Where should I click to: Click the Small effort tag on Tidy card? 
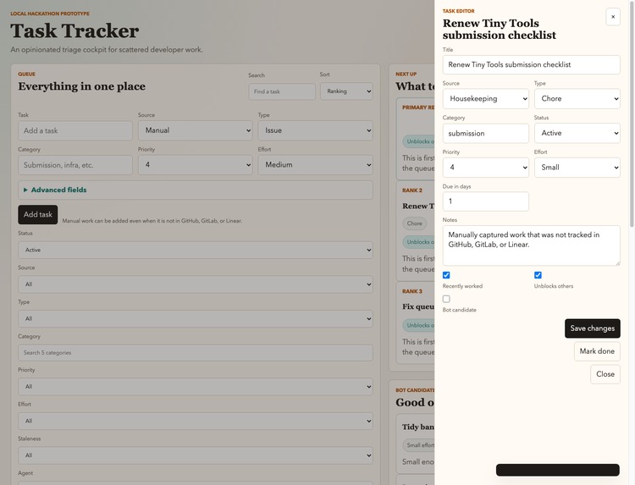419,445
